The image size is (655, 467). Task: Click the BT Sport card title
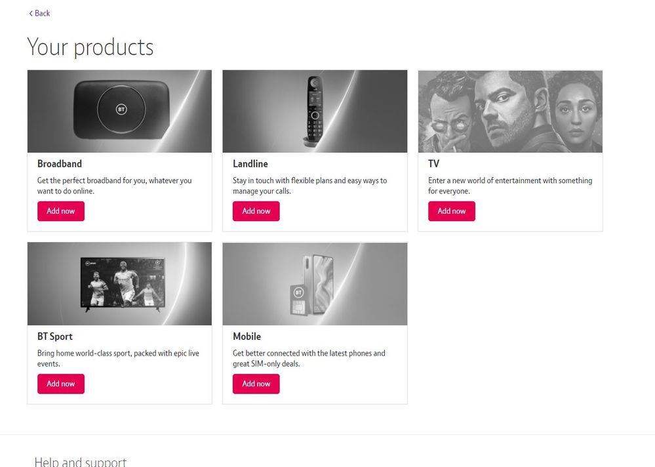(x=55, y=336)
